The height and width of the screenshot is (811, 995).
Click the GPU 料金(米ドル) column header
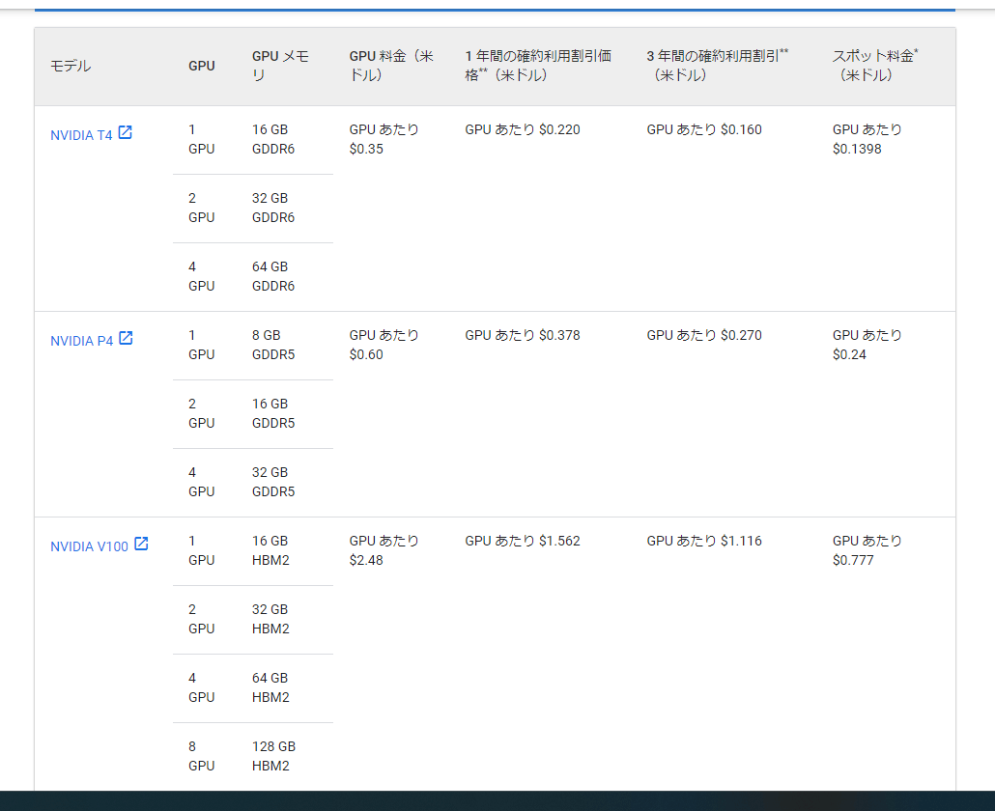click(391, 66)
